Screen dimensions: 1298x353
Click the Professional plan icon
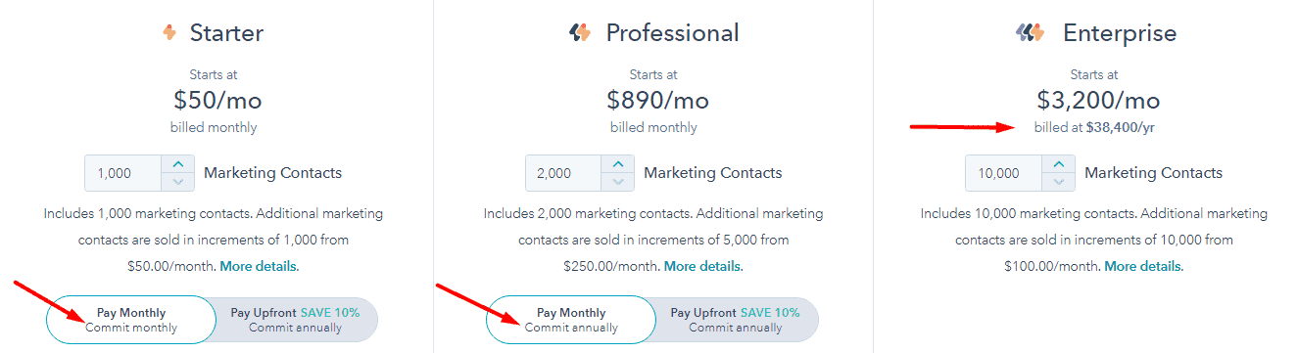pos(580,33)
